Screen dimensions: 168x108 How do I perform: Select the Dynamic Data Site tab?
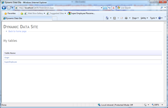click(x=26, y=18)
